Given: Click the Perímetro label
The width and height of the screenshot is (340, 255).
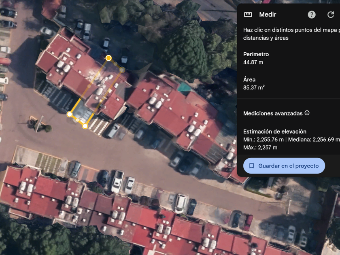Looking at the screenshot, I should (x=256, y=54).
